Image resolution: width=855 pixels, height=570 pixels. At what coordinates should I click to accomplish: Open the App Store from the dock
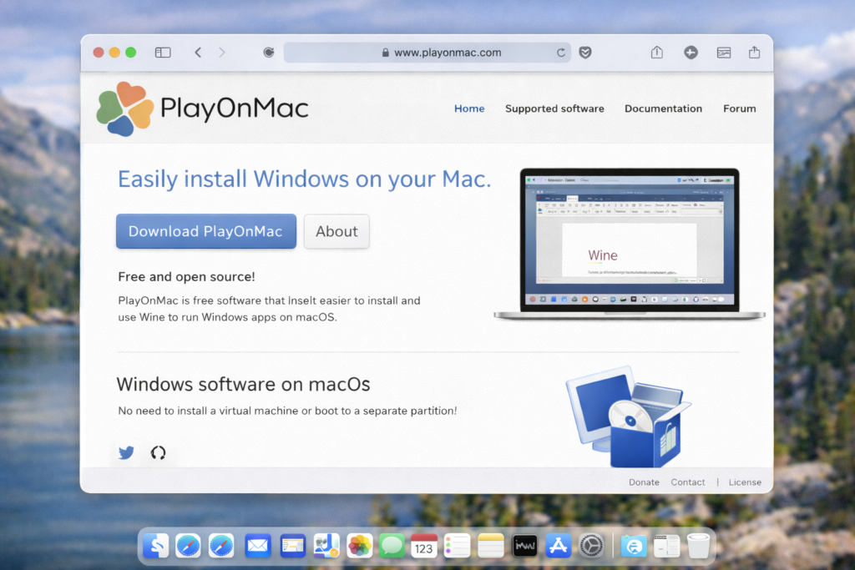(558, 546)
